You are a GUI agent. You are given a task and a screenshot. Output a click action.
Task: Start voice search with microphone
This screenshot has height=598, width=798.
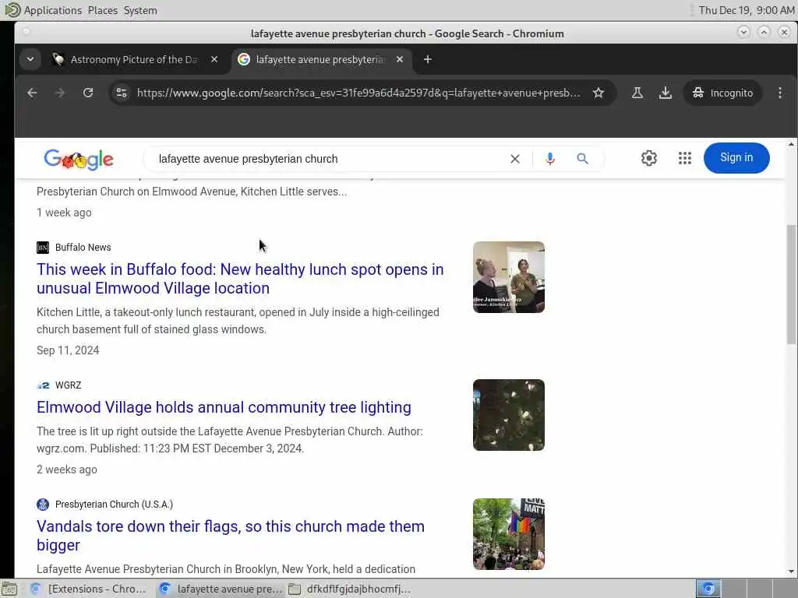(550, 159)
